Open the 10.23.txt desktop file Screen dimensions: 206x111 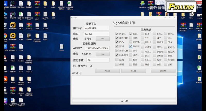click(45, 26)
